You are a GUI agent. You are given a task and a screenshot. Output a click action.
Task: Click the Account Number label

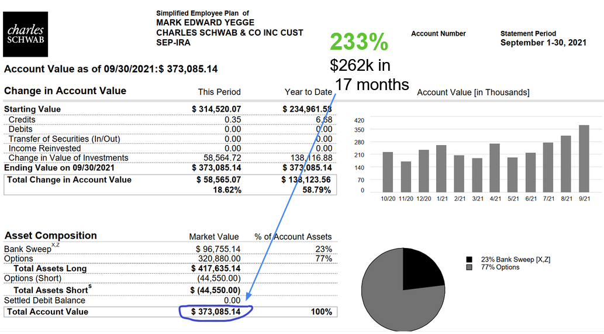tap(439, 33)
